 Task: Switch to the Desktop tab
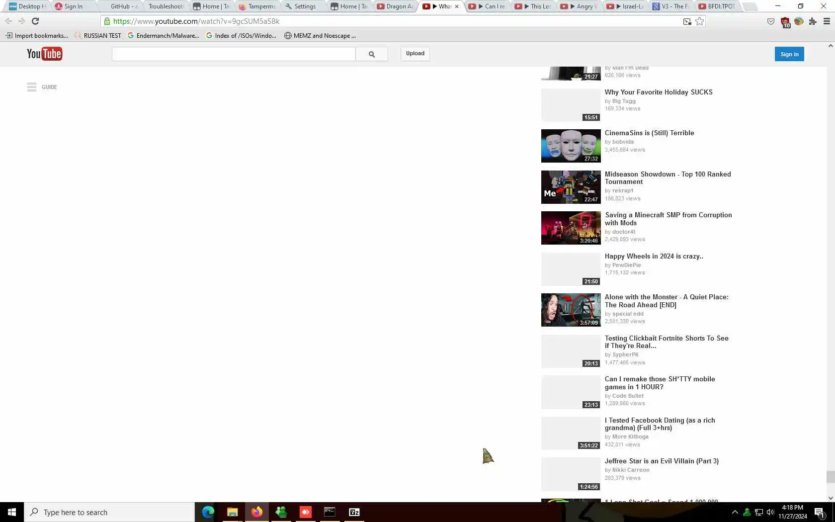[x=28, y=6]
